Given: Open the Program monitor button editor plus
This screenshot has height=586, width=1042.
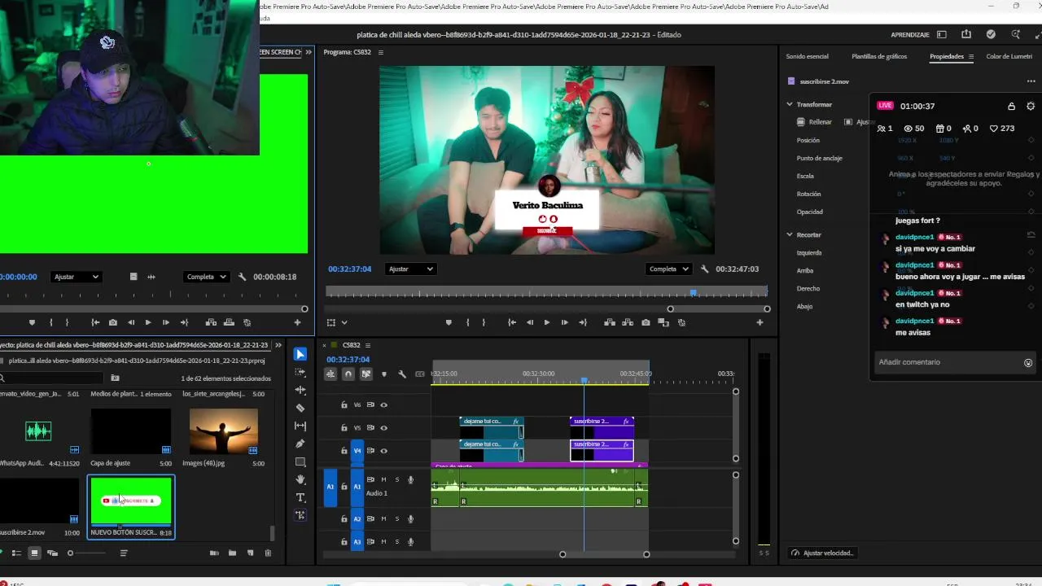Looking at the screenshot, I should coord(760,322).
